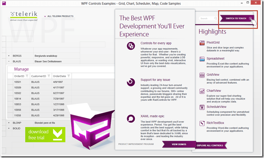Open the All Telerik Products dropdown
Image resolution: width=264 pixels, height=158 pixels.
(x=59, y=16)
